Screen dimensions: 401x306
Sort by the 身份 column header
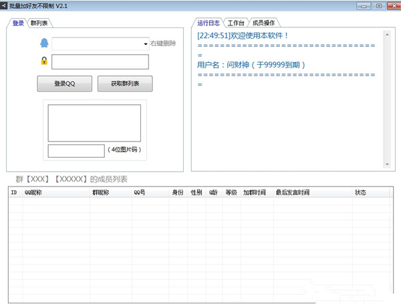(178, 192)
